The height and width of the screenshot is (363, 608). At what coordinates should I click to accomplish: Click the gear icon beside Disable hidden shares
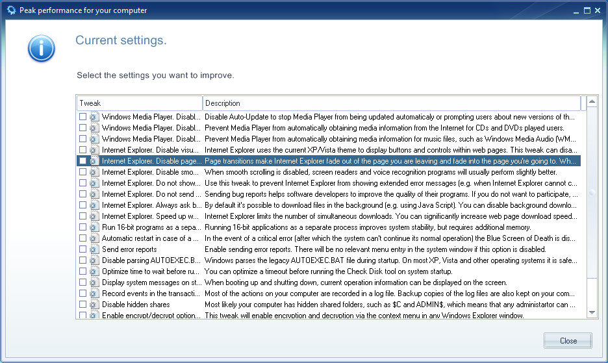94,305
